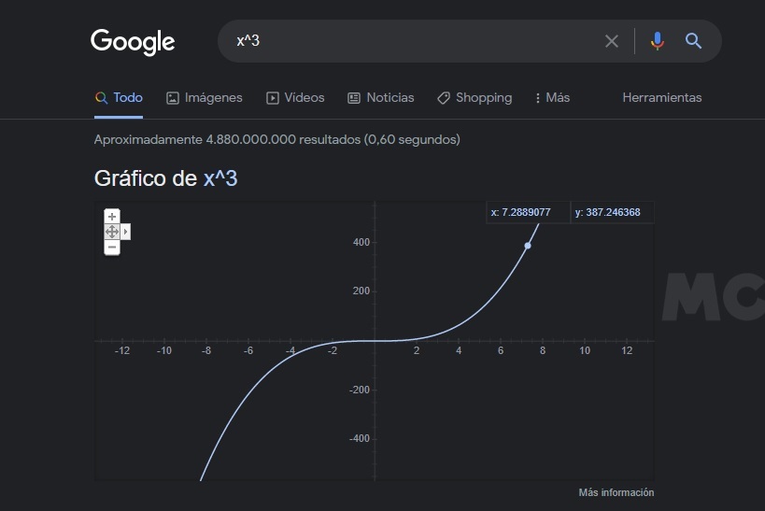Zoom in on the graph
The image size is (765, 511).
tap(112, 216)
